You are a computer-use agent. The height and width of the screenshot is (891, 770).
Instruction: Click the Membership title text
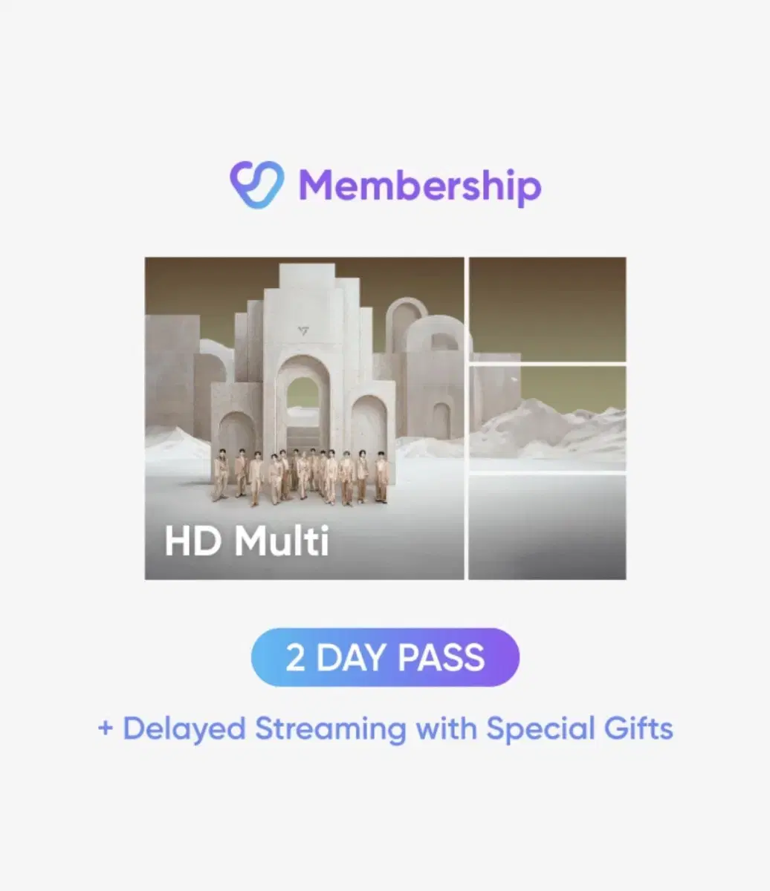pyautogui.click(x=419, y=186)
